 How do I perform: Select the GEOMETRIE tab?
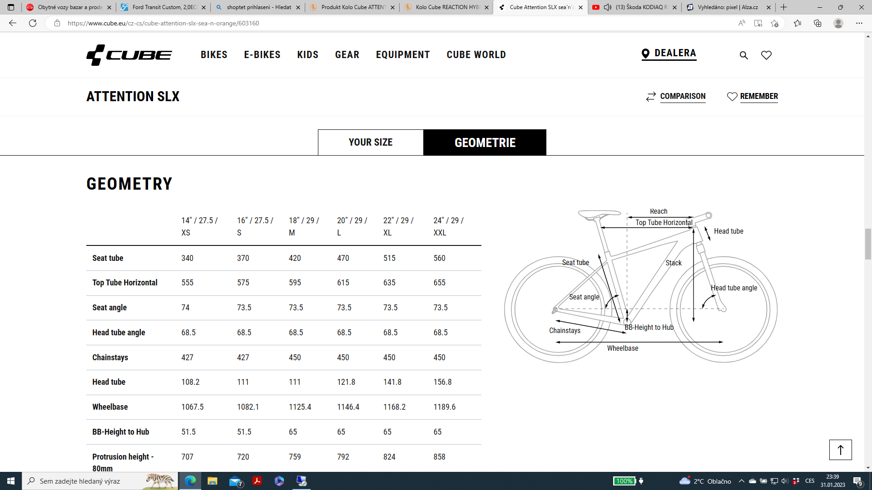point(485,142)
